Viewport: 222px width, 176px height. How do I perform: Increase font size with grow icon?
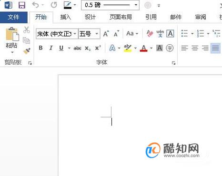pyautogui.click(x=106, y=34)
